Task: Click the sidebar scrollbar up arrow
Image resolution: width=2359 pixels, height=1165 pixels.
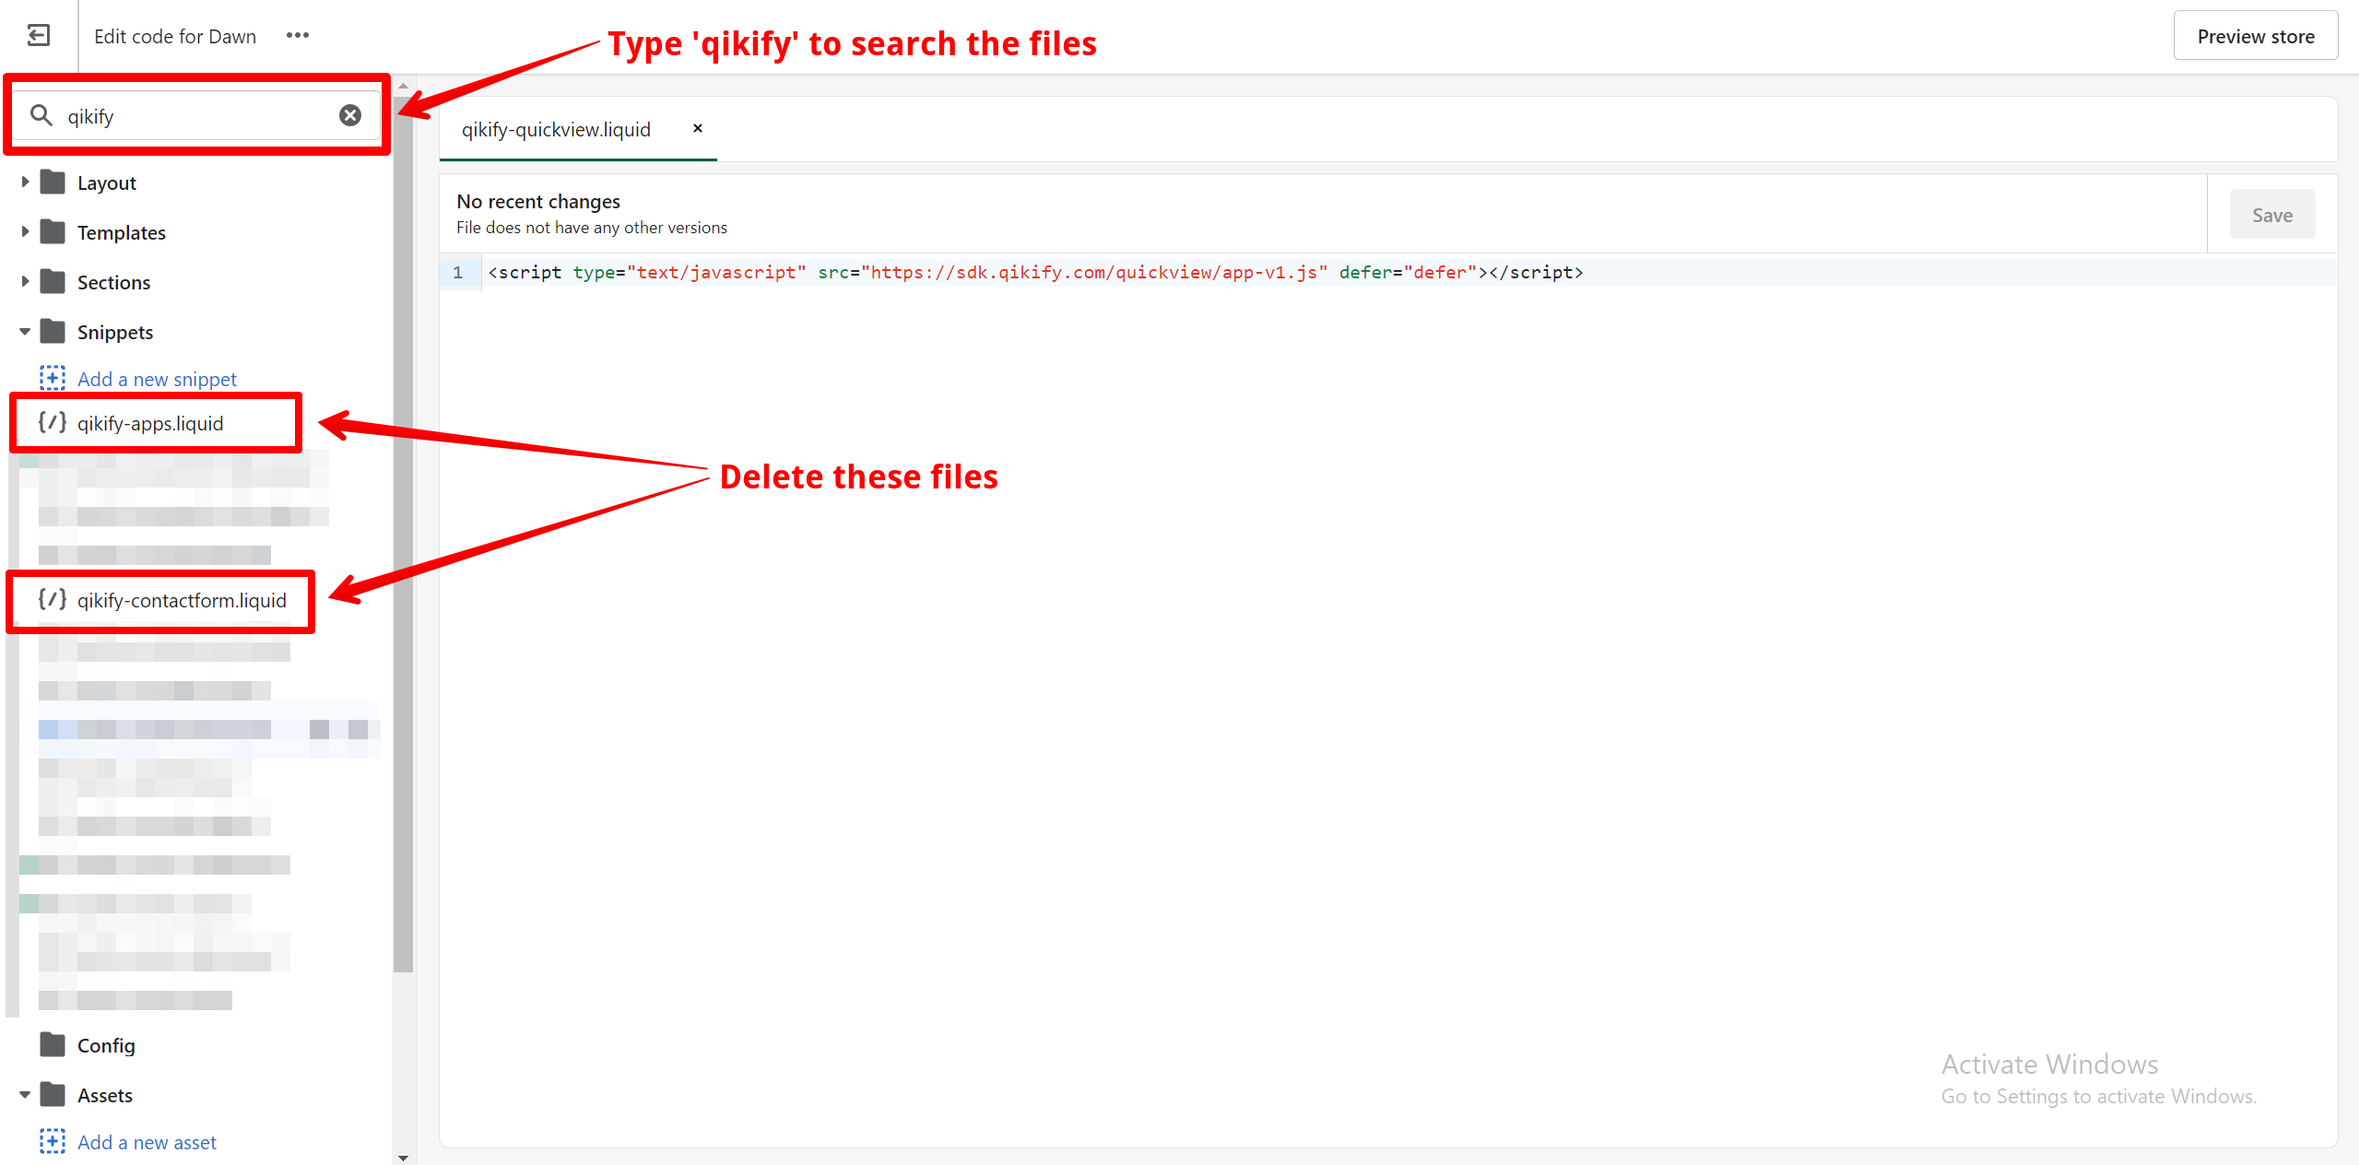Action: (x=403, y=85)
